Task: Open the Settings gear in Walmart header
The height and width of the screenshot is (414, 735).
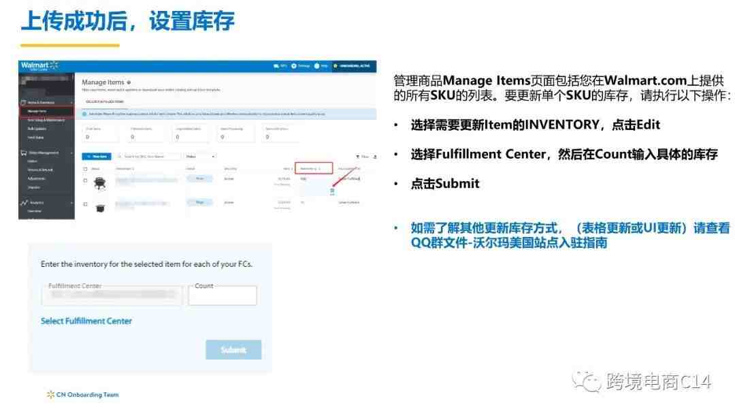Action: point(294,66)
